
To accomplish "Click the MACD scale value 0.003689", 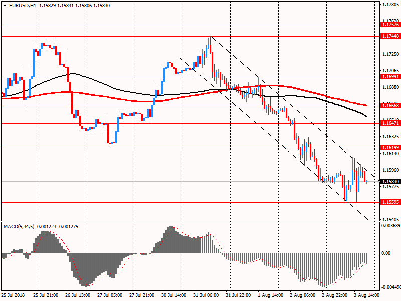I will [x=391, y=225].
